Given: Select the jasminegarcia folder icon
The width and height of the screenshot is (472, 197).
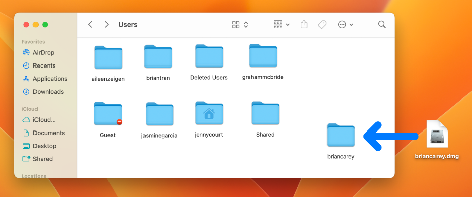Looking at the screenshot, I should (160, 114).
